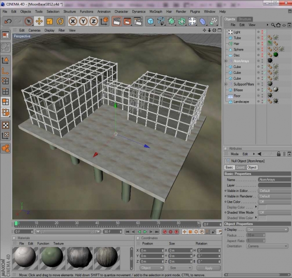The image size is (292, 278).
Task: Toggle Use Color parameter radio dot
Action: (225, 202)
